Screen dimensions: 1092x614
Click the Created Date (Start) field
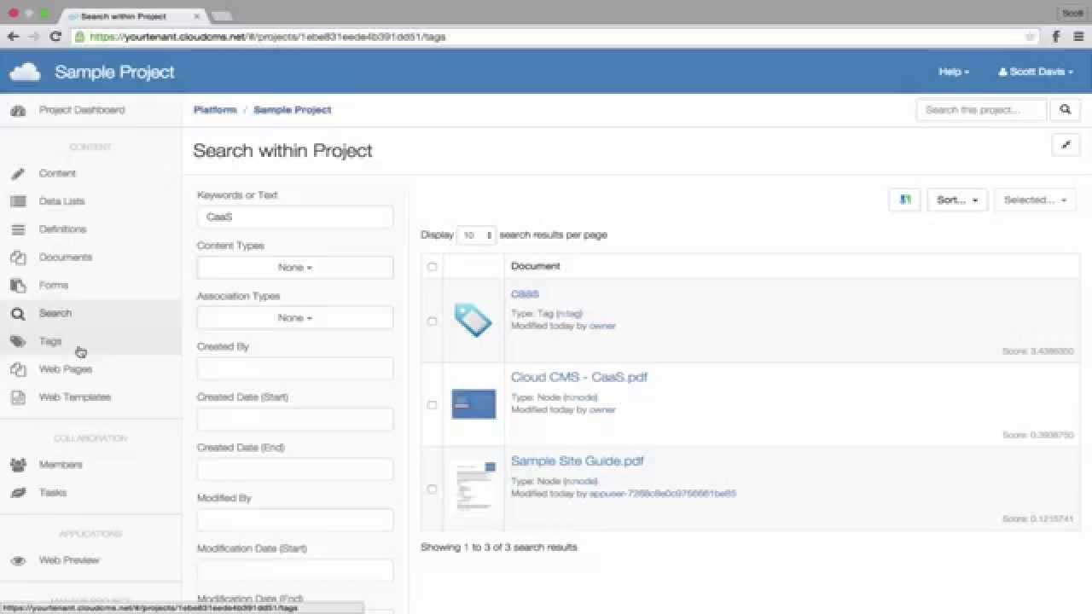tap(295, 419)
